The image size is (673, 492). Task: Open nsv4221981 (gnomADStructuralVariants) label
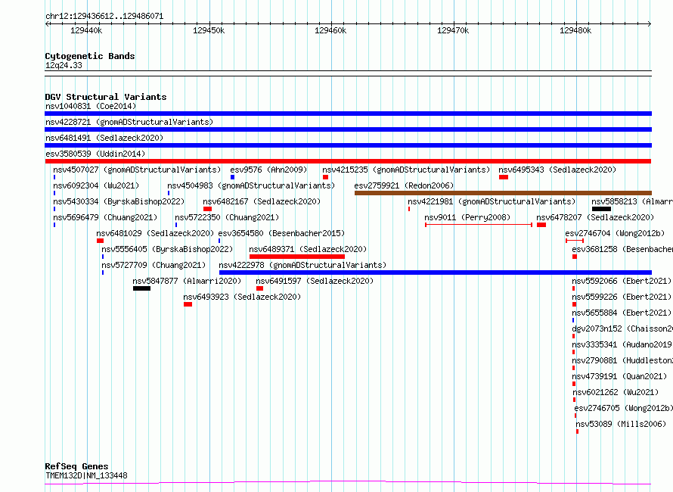492,201
